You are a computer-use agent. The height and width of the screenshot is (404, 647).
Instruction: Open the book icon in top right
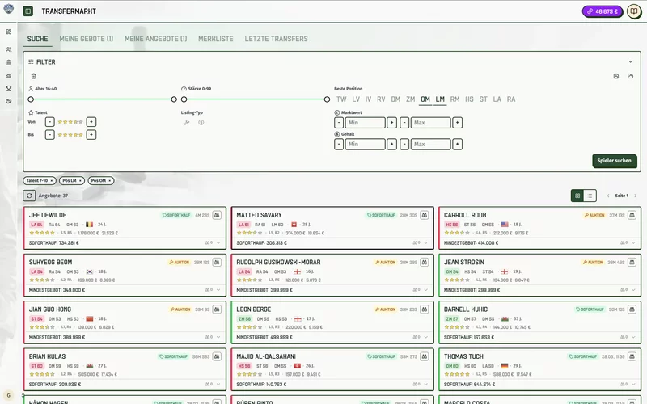pyautogui.click(x=633, y=11)
